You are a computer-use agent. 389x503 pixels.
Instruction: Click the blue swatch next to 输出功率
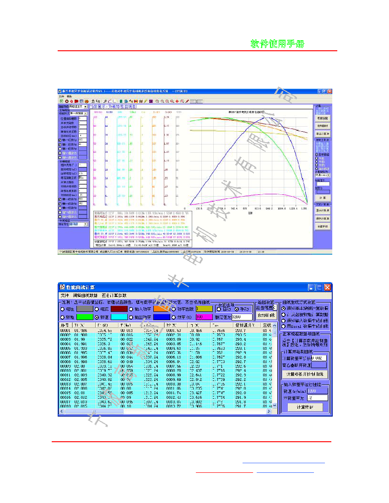[x=162, y=317]
